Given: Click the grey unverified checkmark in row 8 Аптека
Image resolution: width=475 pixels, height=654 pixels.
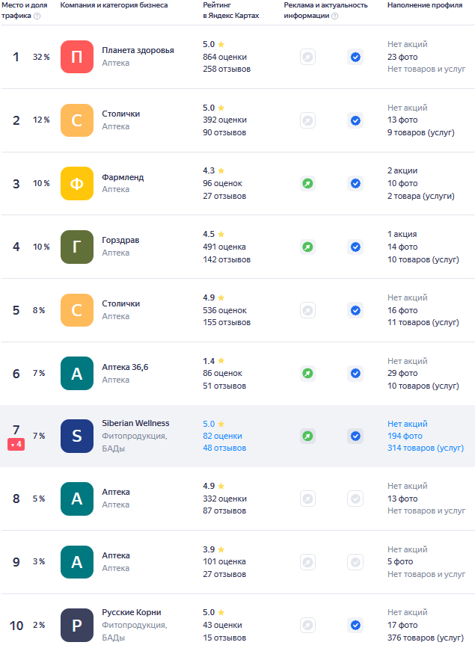Looking at the screenshot, I should click(355, 499).
